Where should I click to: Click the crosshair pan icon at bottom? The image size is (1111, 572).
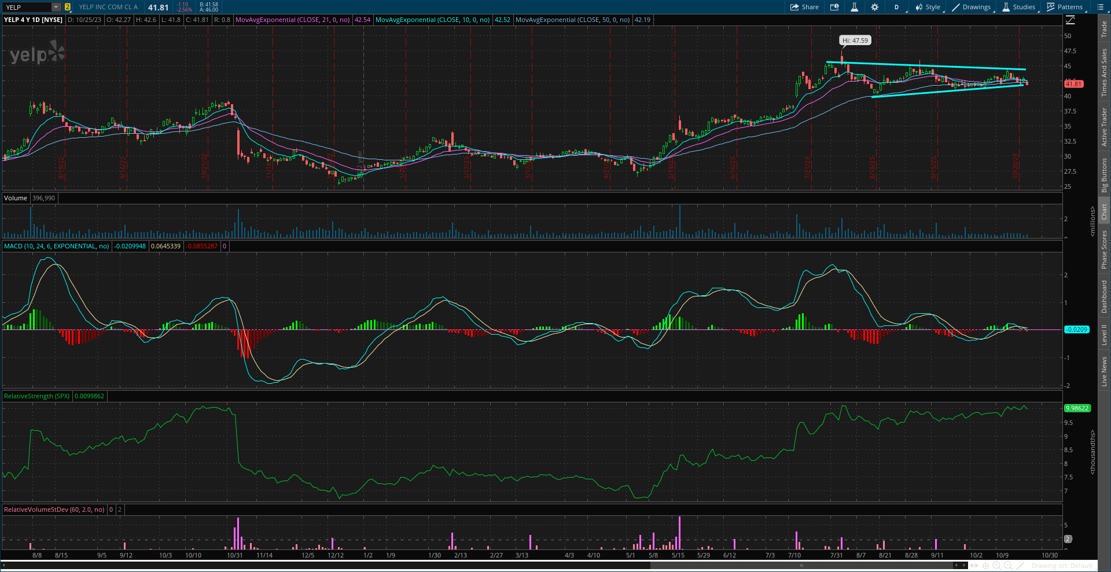pyautogui.click(x=985, y=566)
